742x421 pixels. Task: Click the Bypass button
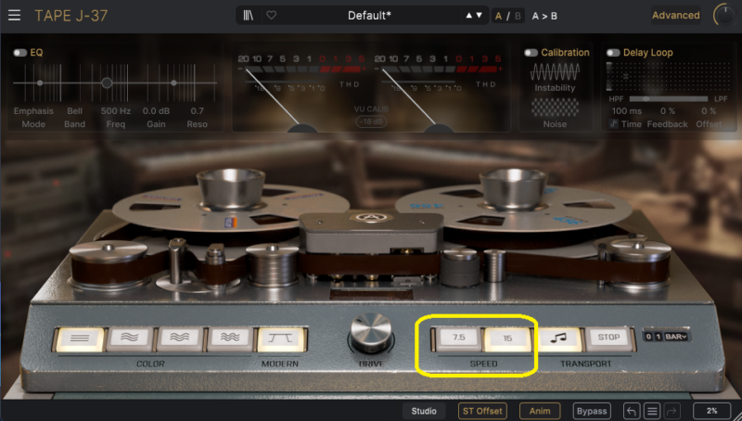point(591,411)
